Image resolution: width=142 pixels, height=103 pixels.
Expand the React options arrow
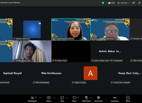(x=78, y=98)
